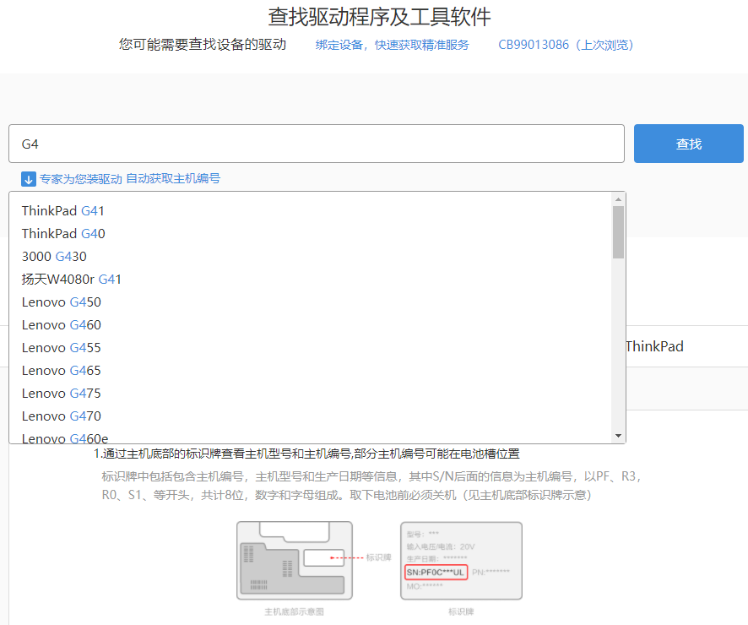Click the suggestion list scroll-down arrow

point(618,436)
